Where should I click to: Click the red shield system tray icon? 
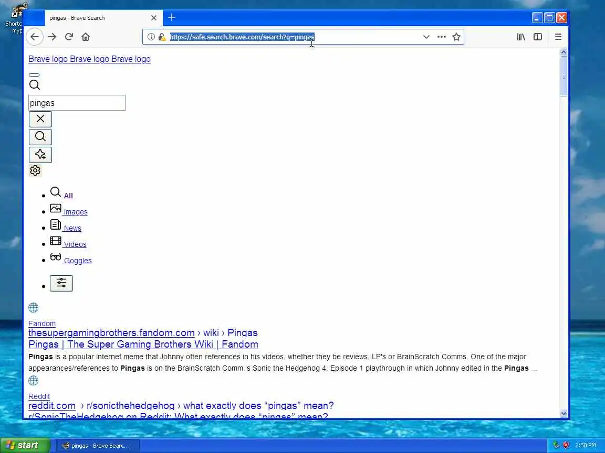tap(566, 445)
